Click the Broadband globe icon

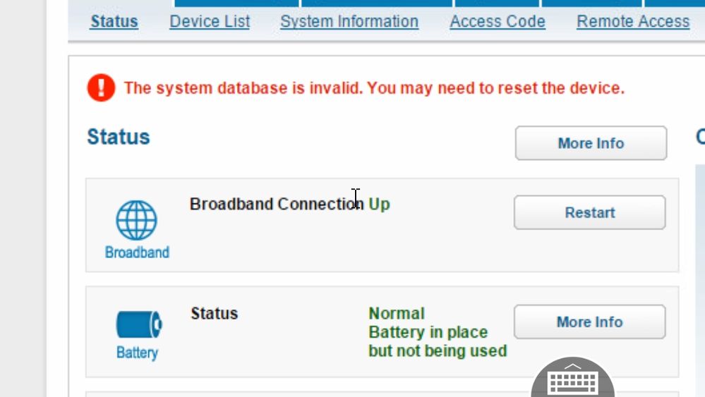point(136,220)
